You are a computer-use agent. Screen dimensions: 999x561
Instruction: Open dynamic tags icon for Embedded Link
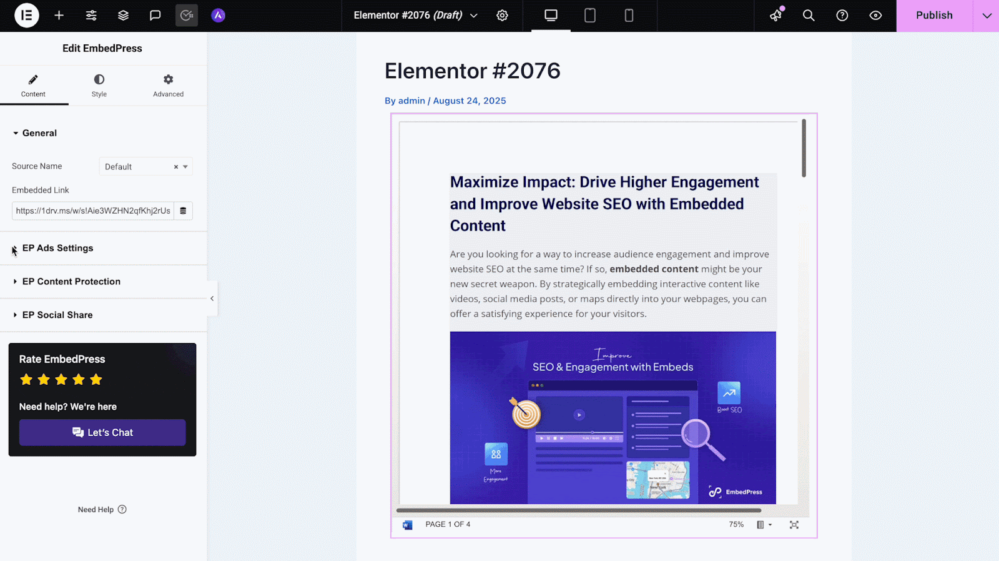click(183, 211)
